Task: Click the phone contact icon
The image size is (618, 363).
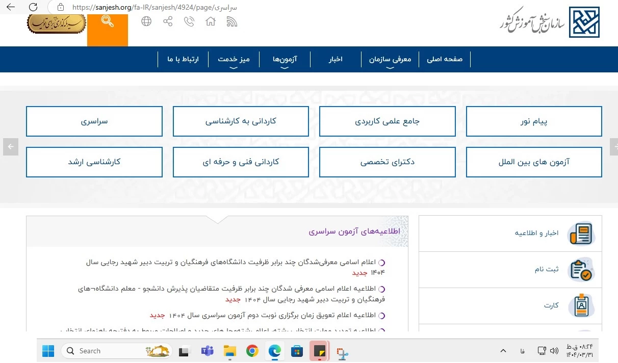Action: pos(189,21)
